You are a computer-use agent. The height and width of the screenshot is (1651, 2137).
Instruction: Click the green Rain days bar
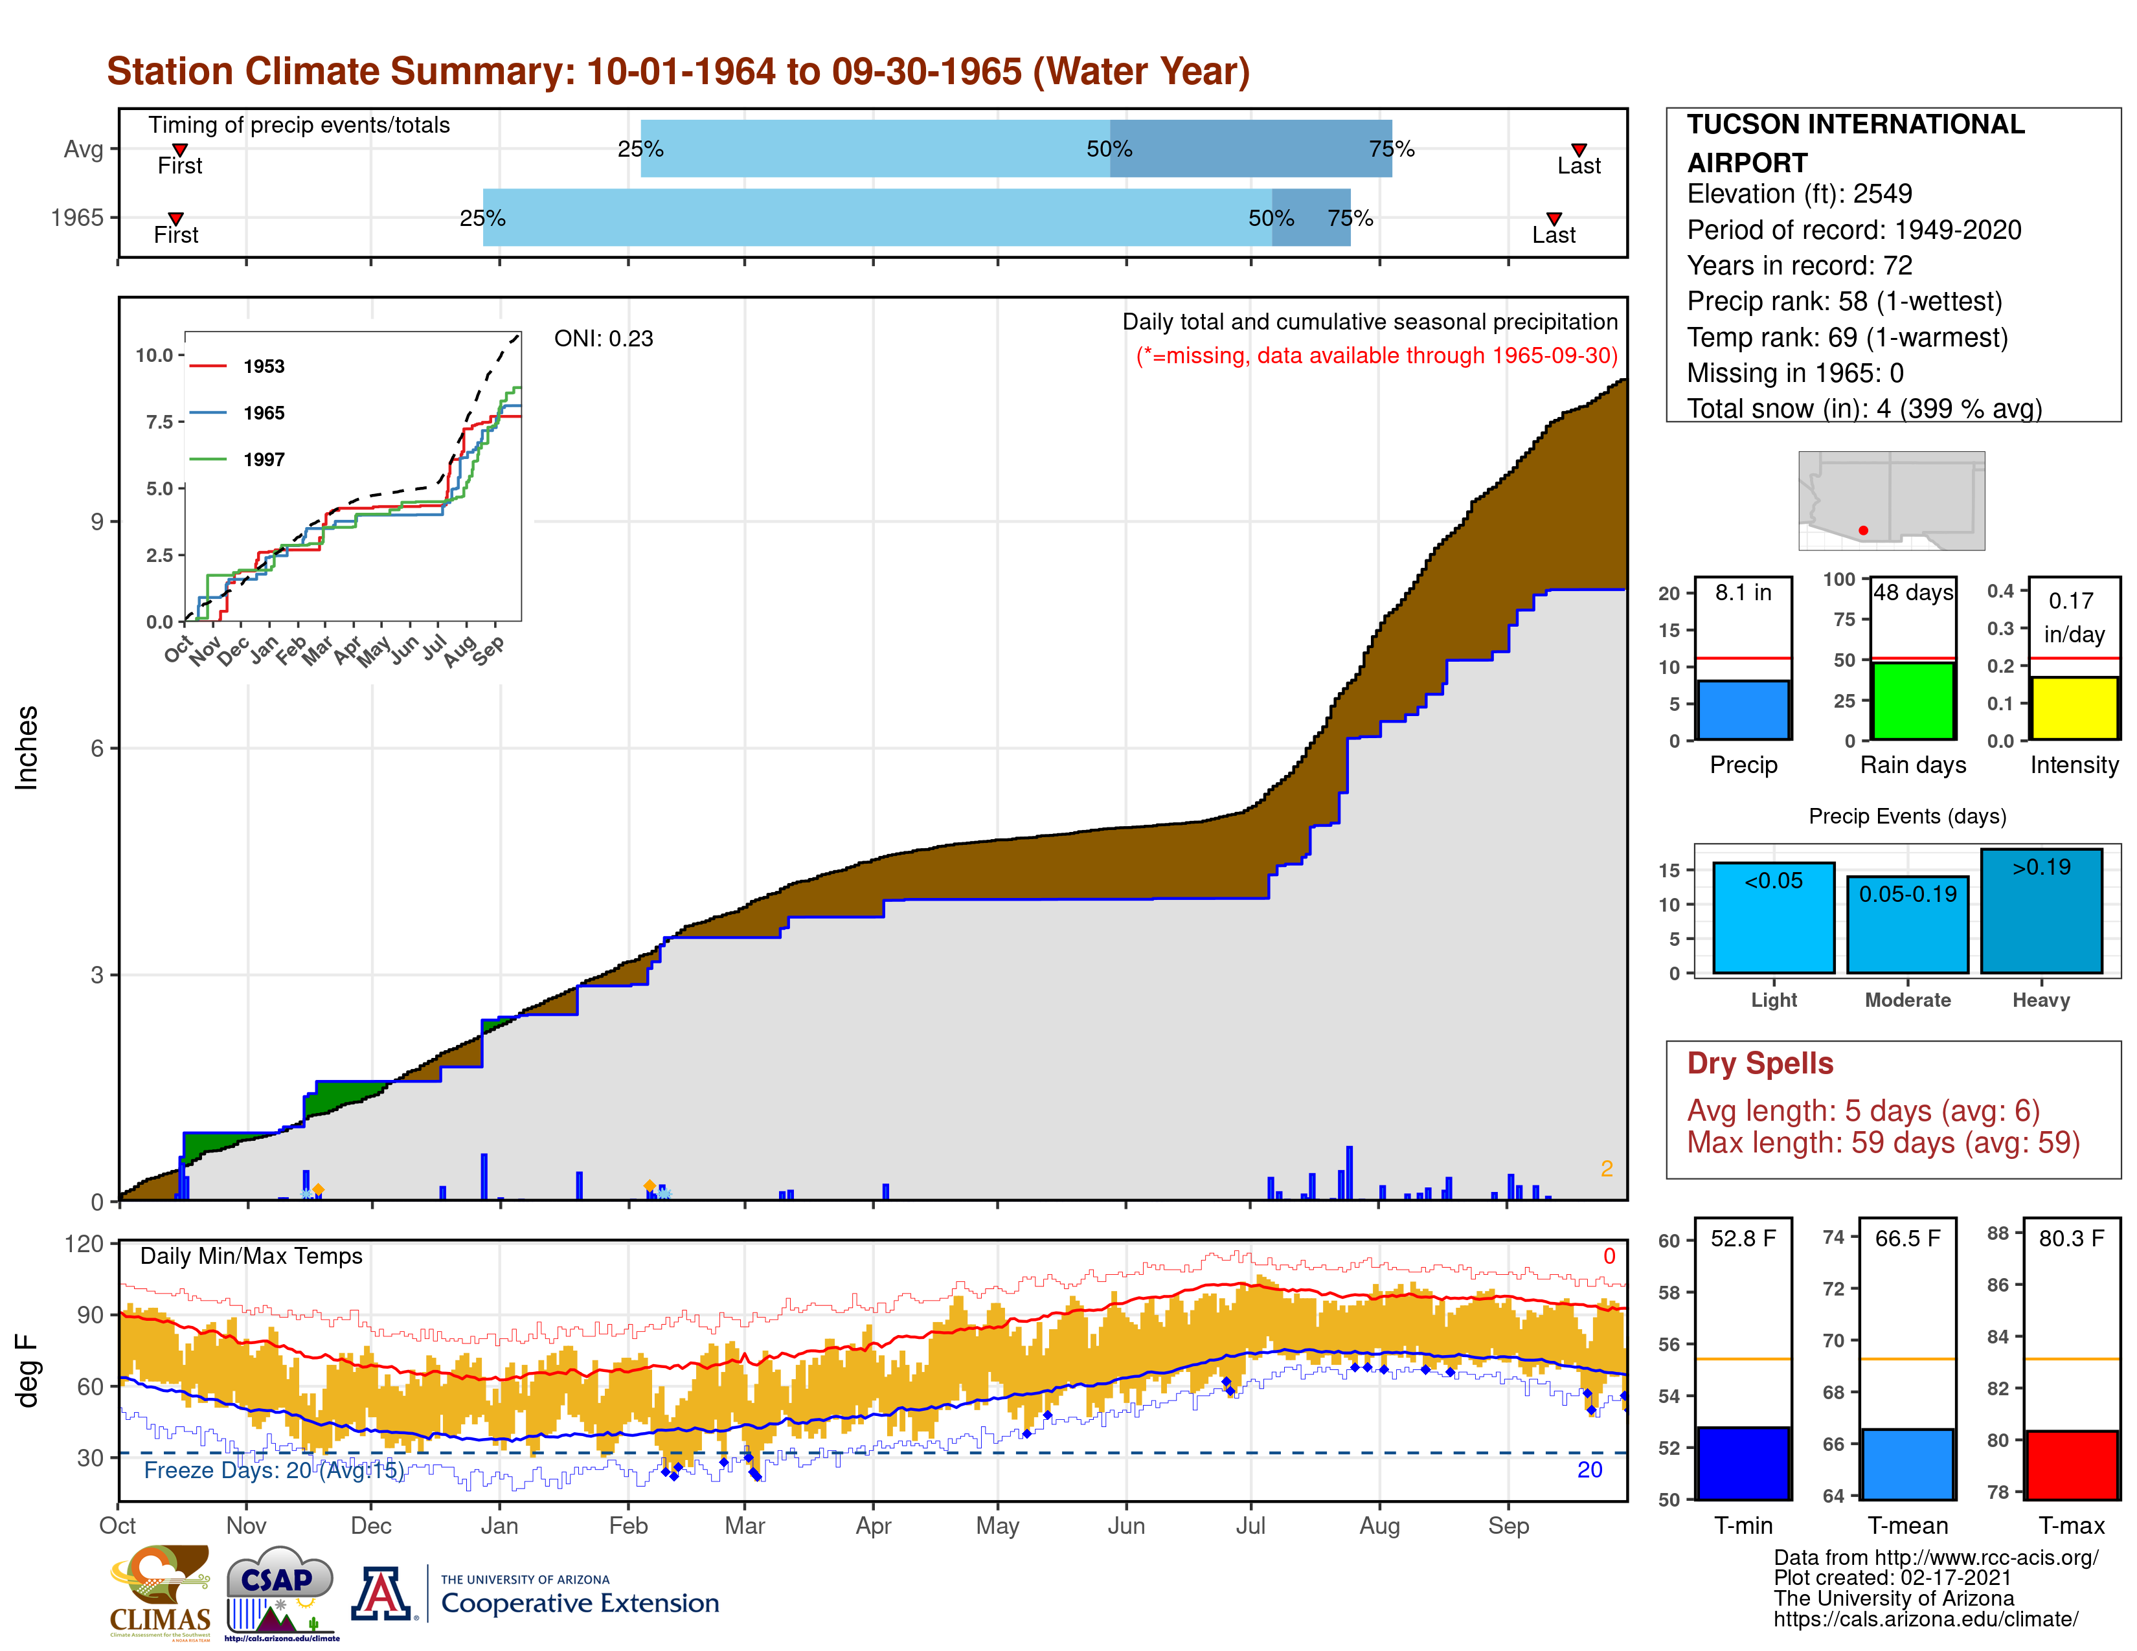[1913, 701]
